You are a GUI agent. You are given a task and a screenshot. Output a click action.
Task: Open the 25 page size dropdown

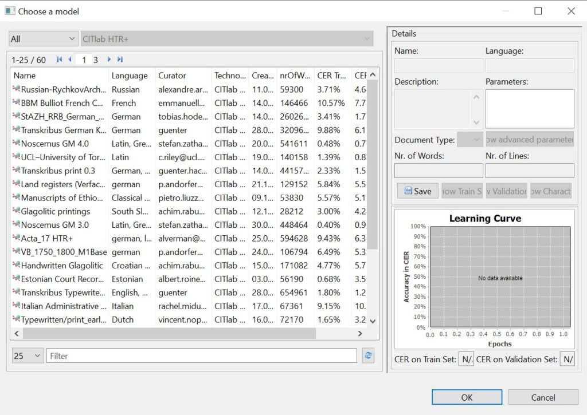[x=28, y=355]
